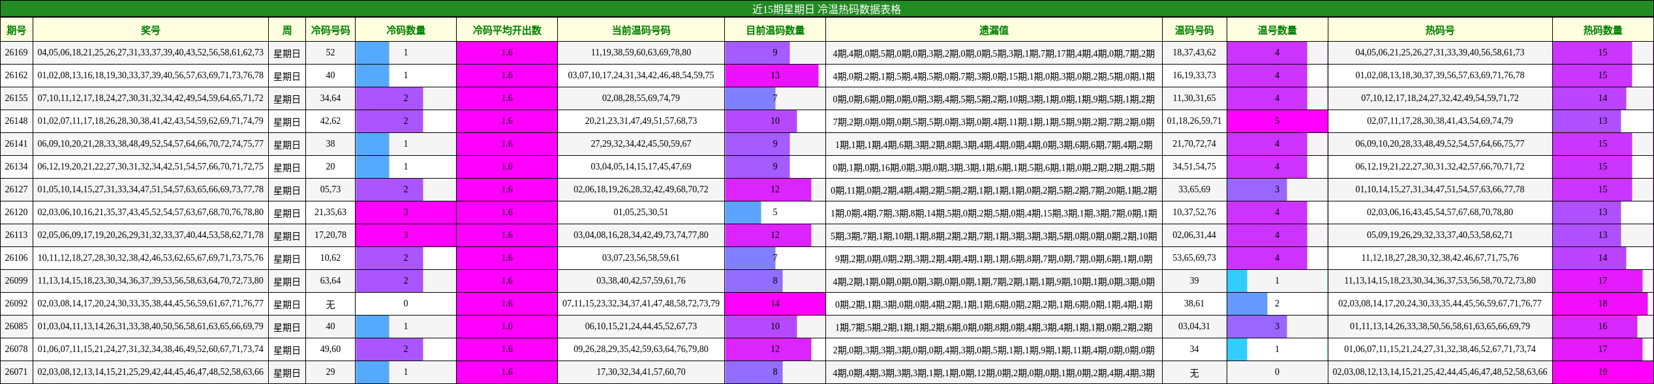The height and width of the screenshot is (384, 1654).
Task: Select hot numbers cell of row 26071
Action: [1440, 372]
